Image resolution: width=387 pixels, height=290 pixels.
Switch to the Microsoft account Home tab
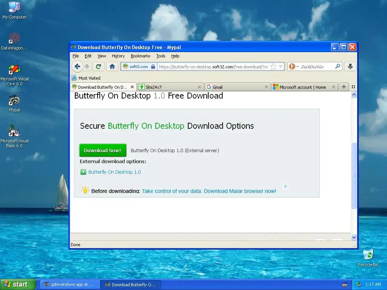click(304, 87)
